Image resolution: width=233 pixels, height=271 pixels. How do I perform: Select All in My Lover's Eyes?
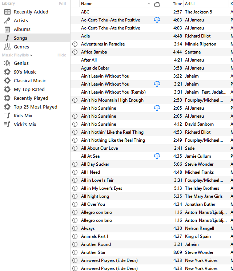[101, 188]
